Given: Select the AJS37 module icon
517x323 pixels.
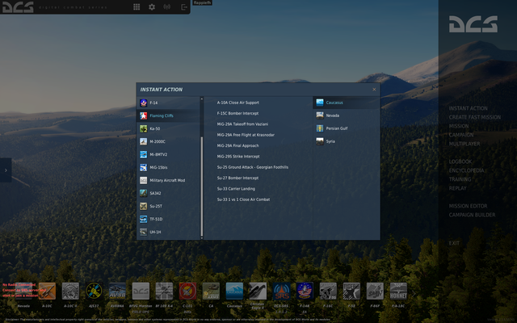Looking at the screenshot, I should pyautogui.click(x=94, y=291).
